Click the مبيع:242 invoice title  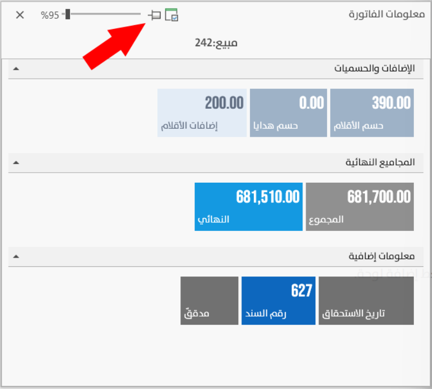[216, 43]
